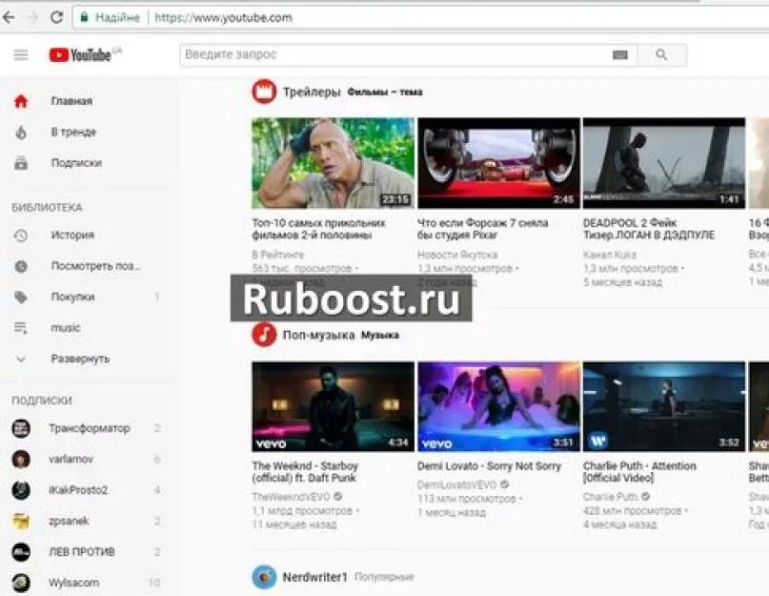The width and height of the screenshot is (769, 596).
Task: Click the 'zpsanek' channel avatar
Action: tap(21, 522)
